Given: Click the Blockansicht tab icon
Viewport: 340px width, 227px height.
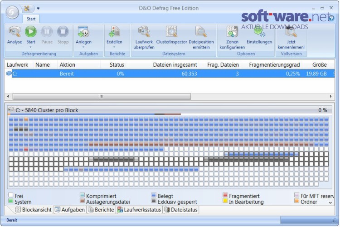Looking at the screenshot, I should point(18,210).
